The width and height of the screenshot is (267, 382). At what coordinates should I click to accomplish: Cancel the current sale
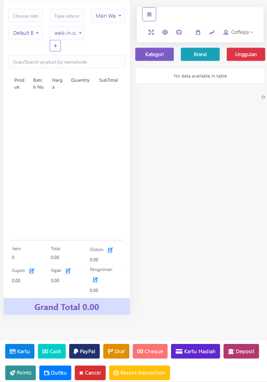point(90,373)
